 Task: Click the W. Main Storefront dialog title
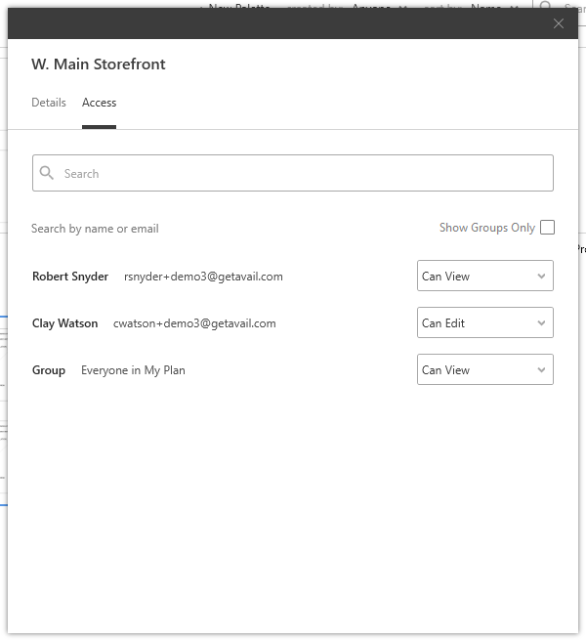[x=99, y=64]
